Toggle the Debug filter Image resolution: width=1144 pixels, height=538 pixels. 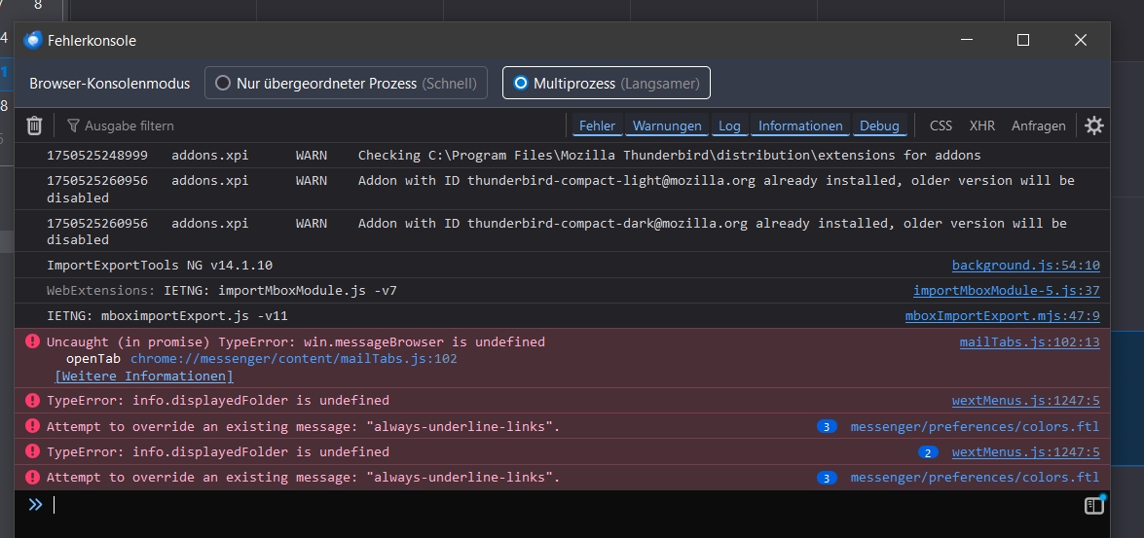(879, 126)
